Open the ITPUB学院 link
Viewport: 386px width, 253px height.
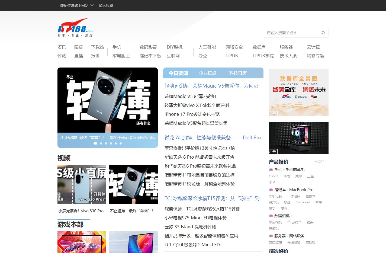[x=263, y=56]
